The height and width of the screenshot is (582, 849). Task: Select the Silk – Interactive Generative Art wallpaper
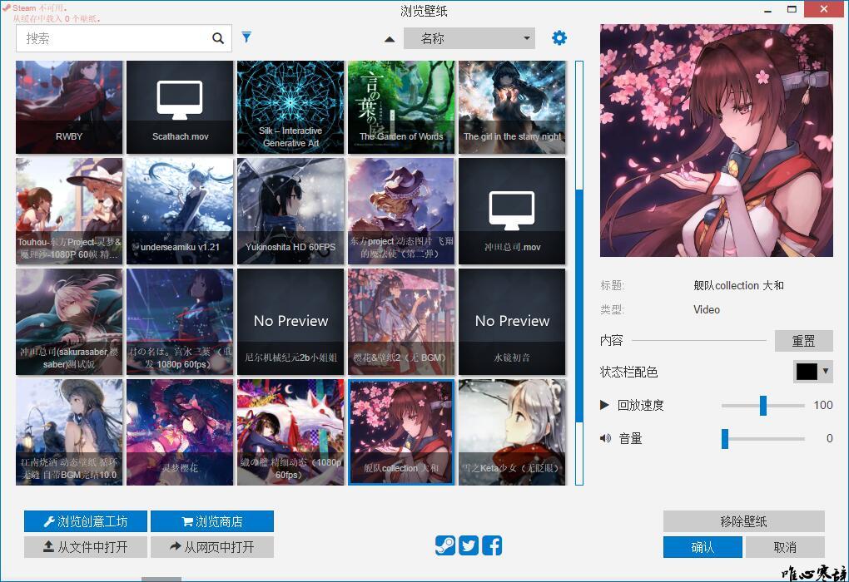(x=290, y=107)
